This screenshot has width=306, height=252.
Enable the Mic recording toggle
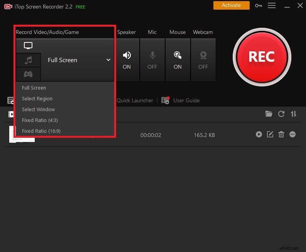[x=152, y=60]
